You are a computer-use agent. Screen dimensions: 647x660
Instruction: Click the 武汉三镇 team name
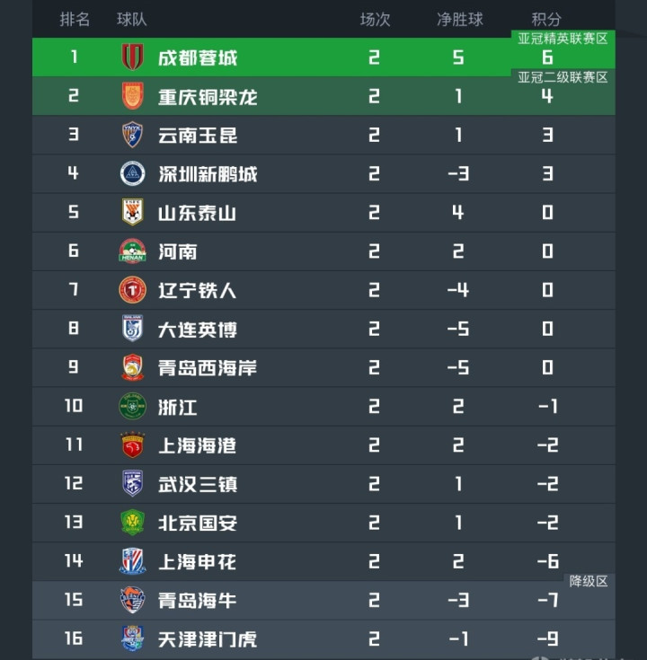[x=198, y=484]
